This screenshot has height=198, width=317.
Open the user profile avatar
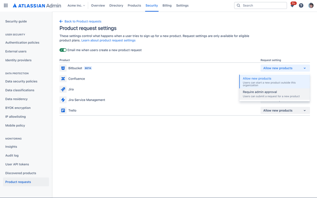point(311,5)
